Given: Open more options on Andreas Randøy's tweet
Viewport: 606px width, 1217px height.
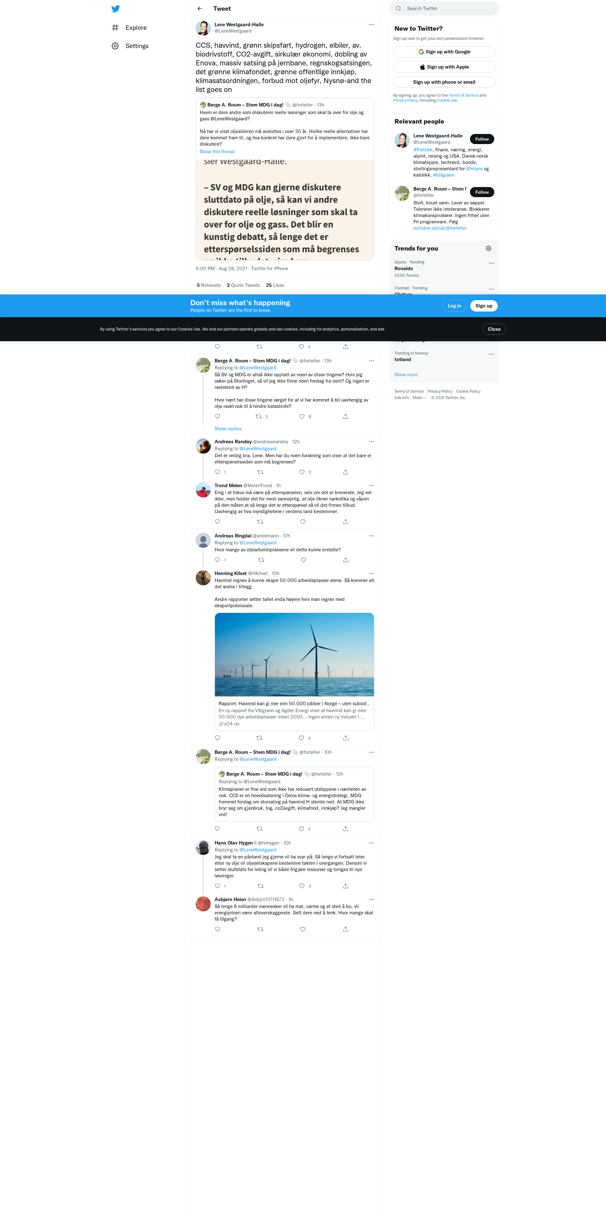Looking at the screenshot, I should [371, 442].
